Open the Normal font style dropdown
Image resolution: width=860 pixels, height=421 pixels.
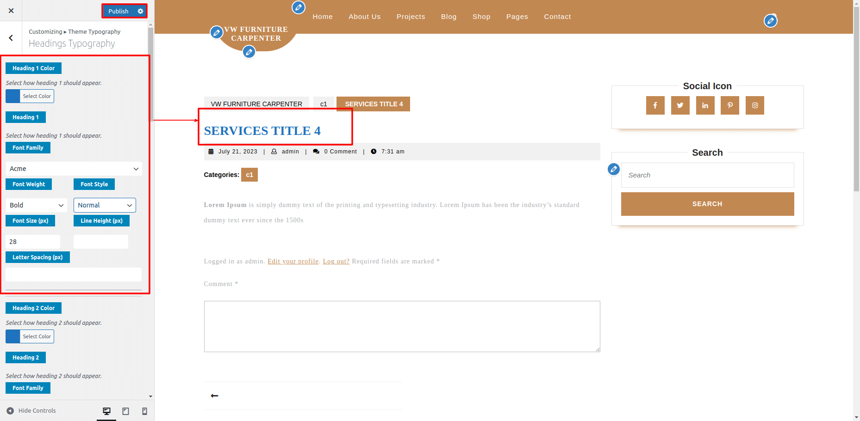pos(105,205)
